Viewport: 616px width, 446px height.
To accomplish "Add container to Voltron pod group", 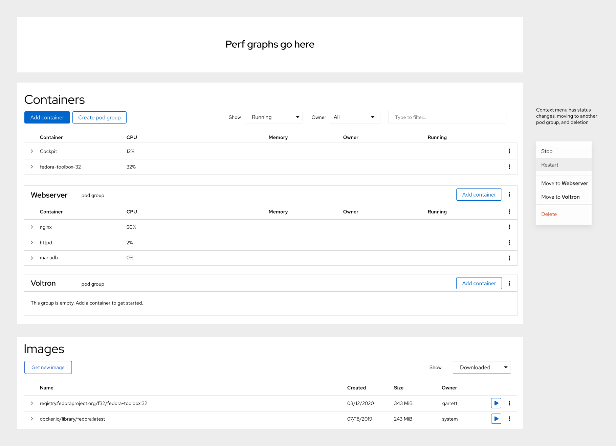I will coord(479,283).
